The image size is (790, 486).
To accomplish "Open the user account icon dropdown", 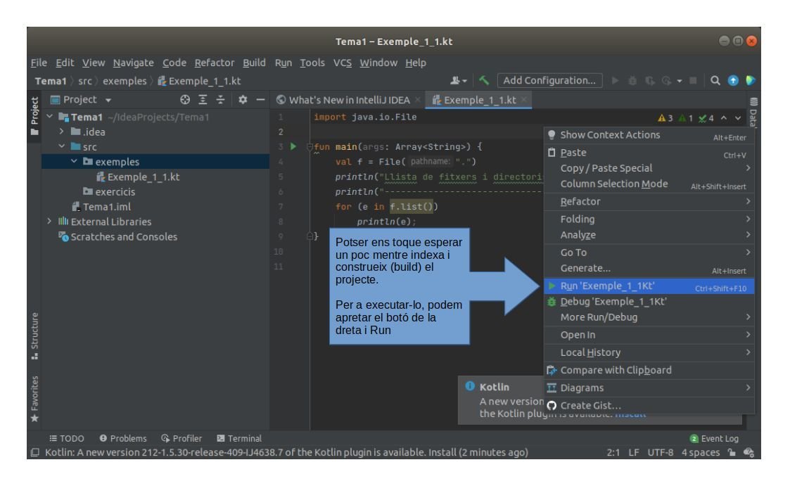I will [458, 81].
